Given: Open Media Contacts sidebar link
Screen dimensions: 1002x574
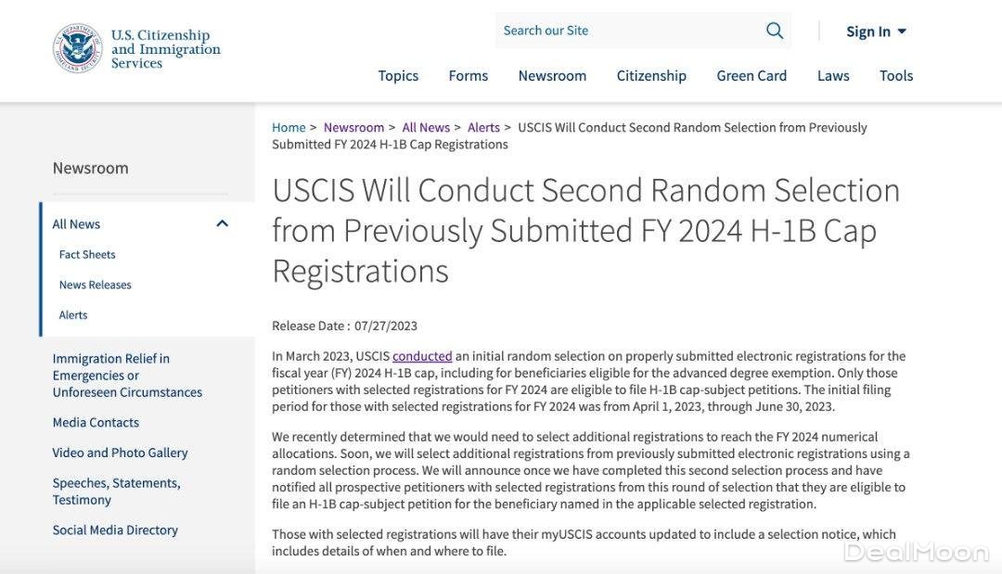Looking at the screenshot, I should tap(96, 422).
